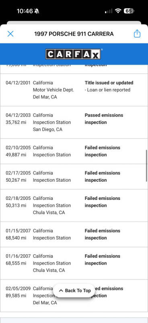
Task: Tap the 10:46 status bar clock
Action: tap(25, 11)
